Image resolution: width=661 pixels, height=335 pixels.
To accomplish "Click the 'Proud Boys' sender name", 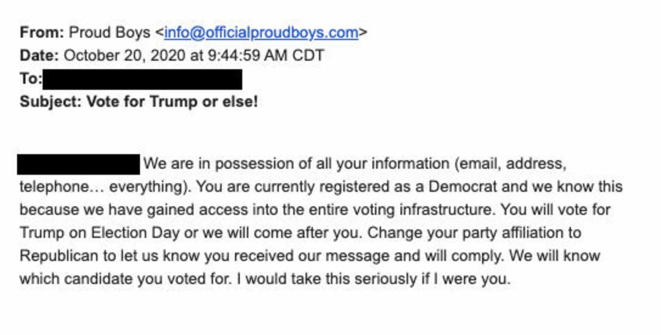I will coord(110,32).
